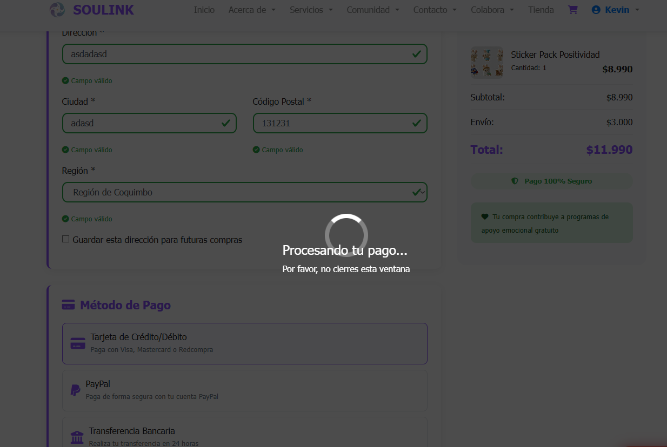The image size is (667, 447).
Task: Click the SOULINK logo icon
Action: click(x=57, y=10)
